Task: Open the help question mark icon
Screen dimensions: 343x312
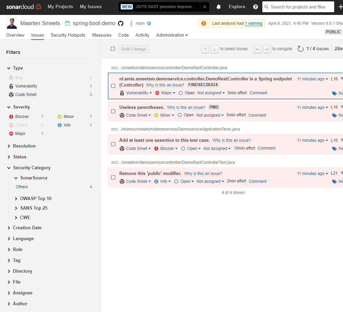Action: coord(256,7)
